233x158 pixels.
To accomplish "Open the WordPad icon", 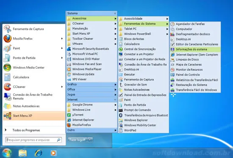I will coord(121,130).
